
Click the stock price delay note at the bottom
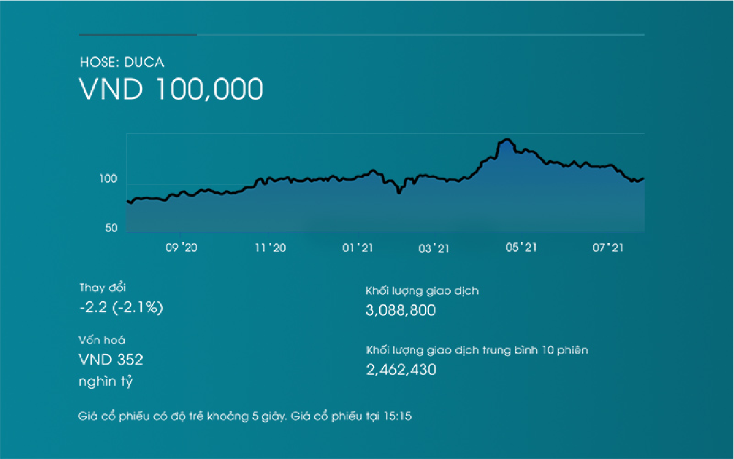245,416
